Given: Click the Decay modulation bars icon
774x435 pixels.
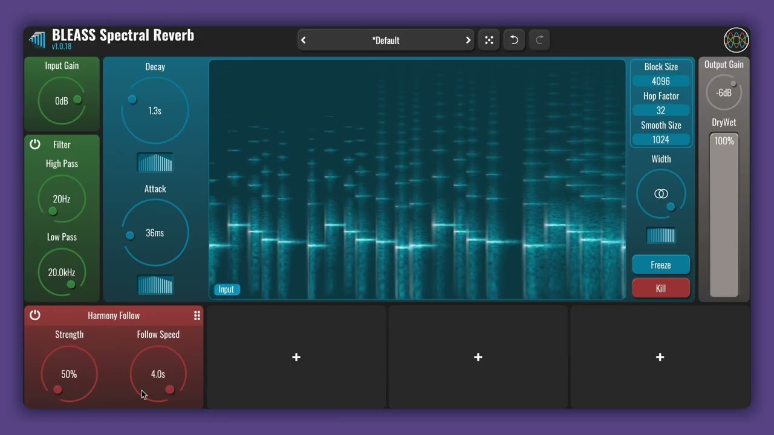Looking at the screenshot, I should tap(155, 163).
